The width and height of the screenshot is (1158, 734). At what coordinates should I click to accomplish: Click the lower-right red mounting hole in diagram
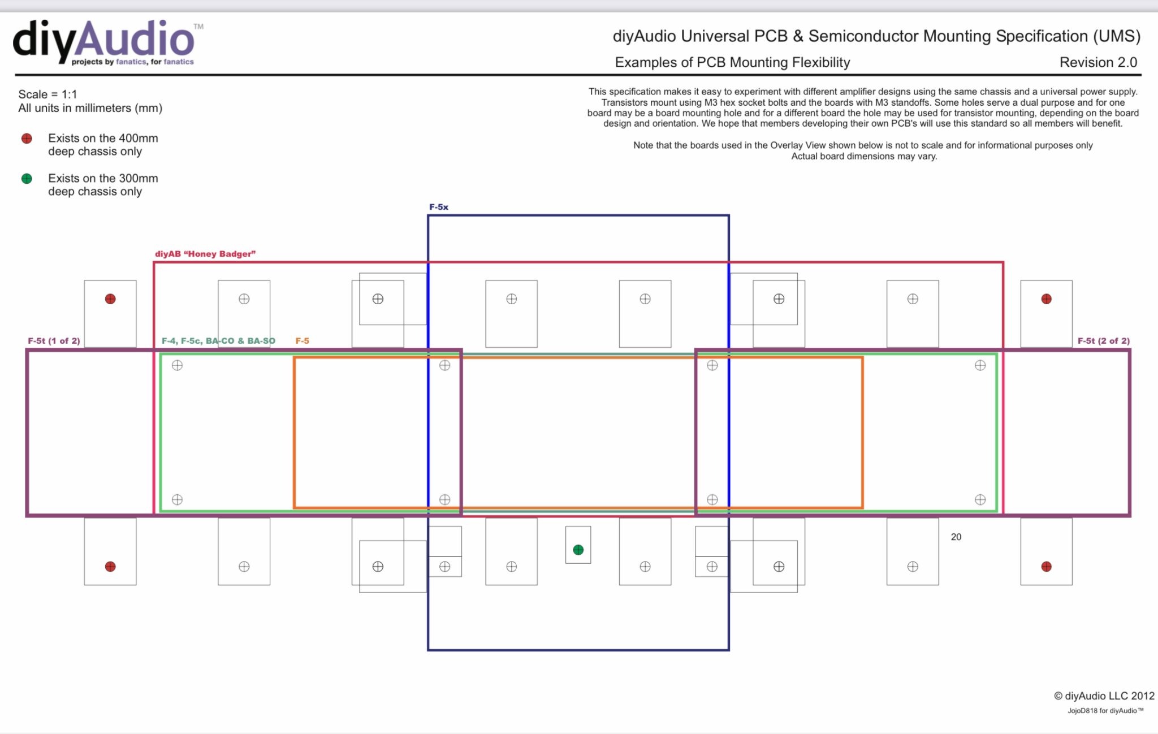(x=1046, y=567)
